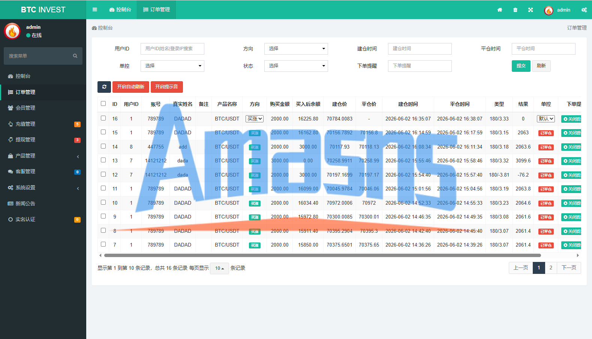
Task: Click the 刷新 button next to 提交
Action: (541, 66)
